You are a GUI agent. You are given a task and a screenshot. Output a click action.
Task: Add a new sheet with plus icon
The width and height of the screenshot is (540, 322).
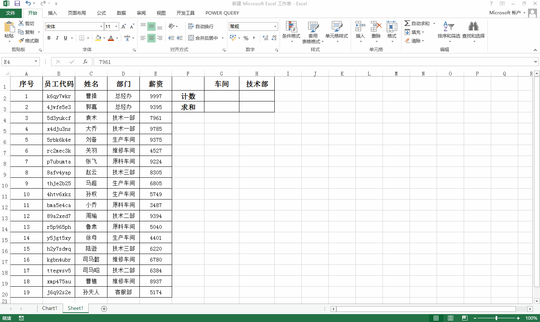[104, 309]
